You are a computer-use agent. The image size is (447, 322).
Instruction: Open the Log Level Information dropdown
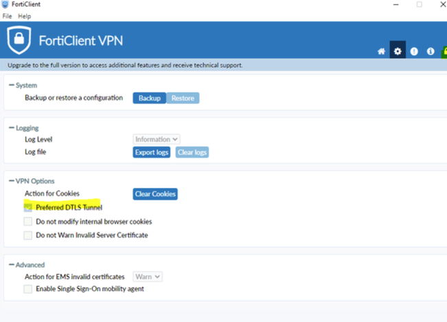[x=157, y=139]
